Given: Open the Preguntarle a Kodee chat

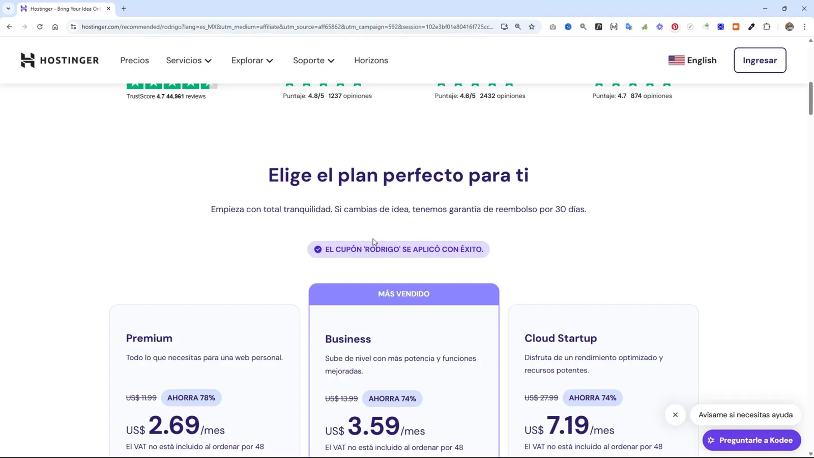Looking at the screenshot, I should pos(751,440).
